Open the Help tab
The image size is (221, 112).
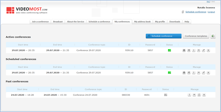(187, 22)
